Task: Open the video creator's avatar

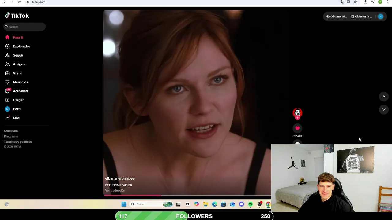Action: click(297, 113)
